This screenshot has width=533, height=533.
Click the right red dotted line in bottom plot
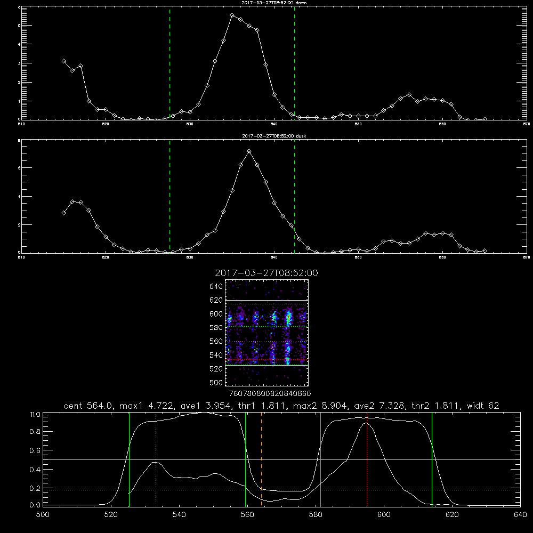tap(367, 459)
